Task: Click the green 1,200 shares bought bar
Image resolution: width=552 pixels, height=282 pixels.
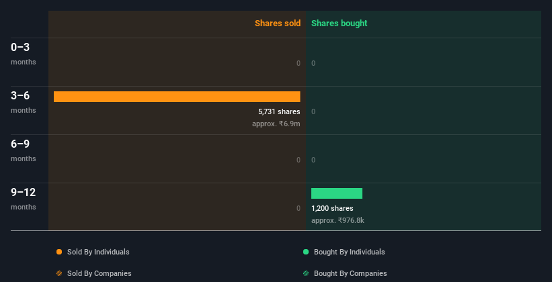Action: (337, 193)
